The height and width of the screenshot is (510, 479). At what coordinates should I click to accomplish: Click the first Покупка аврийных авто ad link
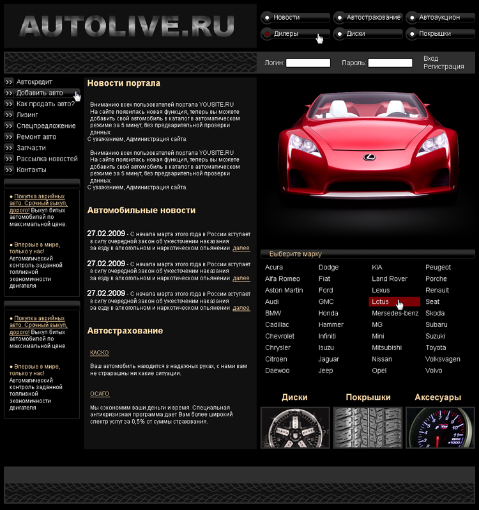38,203
